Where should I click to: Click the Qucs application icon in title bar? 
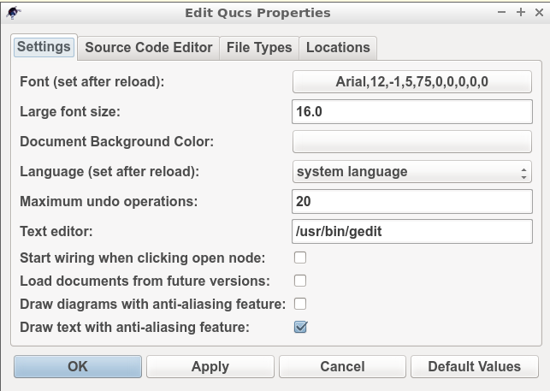tap(14, 13)
